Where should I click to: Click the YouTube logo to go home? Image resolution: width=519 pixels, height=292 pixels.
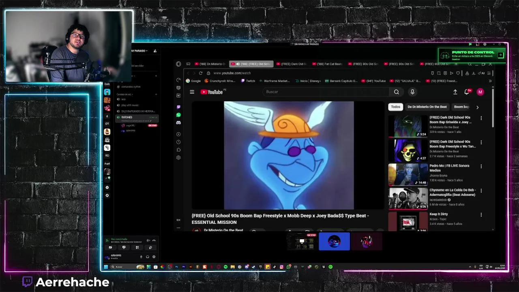click(212, 92)
